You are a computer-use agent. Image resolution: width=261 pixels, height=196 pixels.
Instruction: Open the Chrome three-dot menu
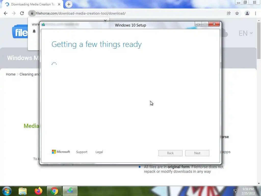coord(255,13)
